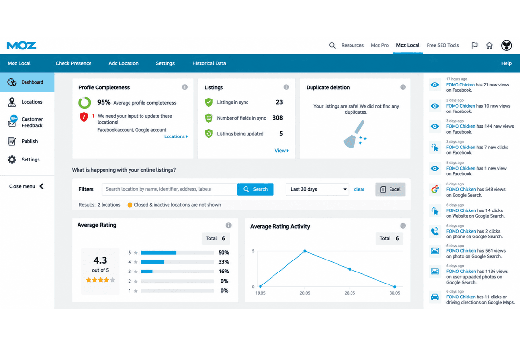Show info for Average Rating card

229,225
